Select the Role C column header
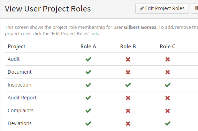This screenshot has height=131, width=198. (x=167, y=47)
